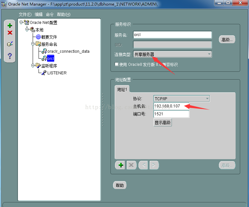The height and width of the screenshot is (207, 249).
Task: Click the Oracle Net配置 root label
Action: coord(43,23)
